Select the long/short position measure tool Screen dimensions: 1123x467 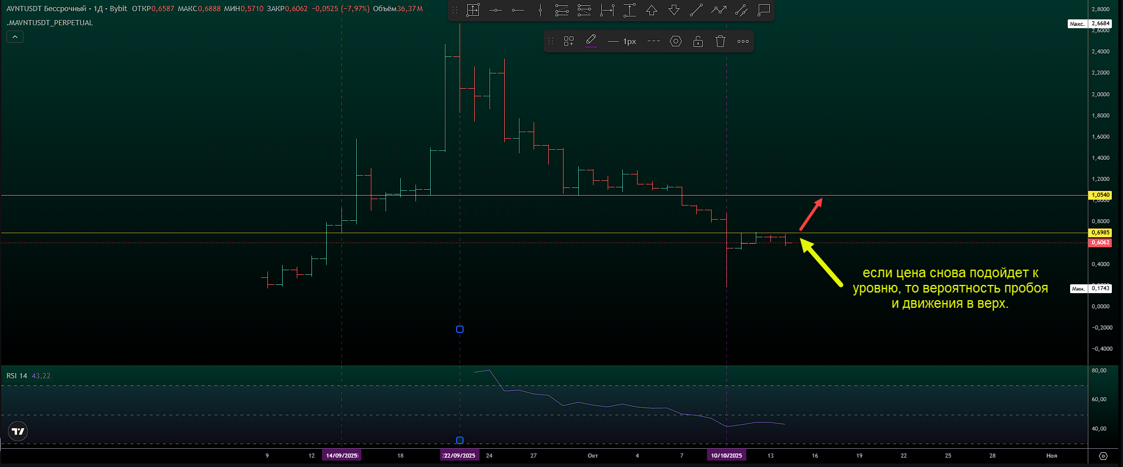pyautogui.click(x=562, y=10)
